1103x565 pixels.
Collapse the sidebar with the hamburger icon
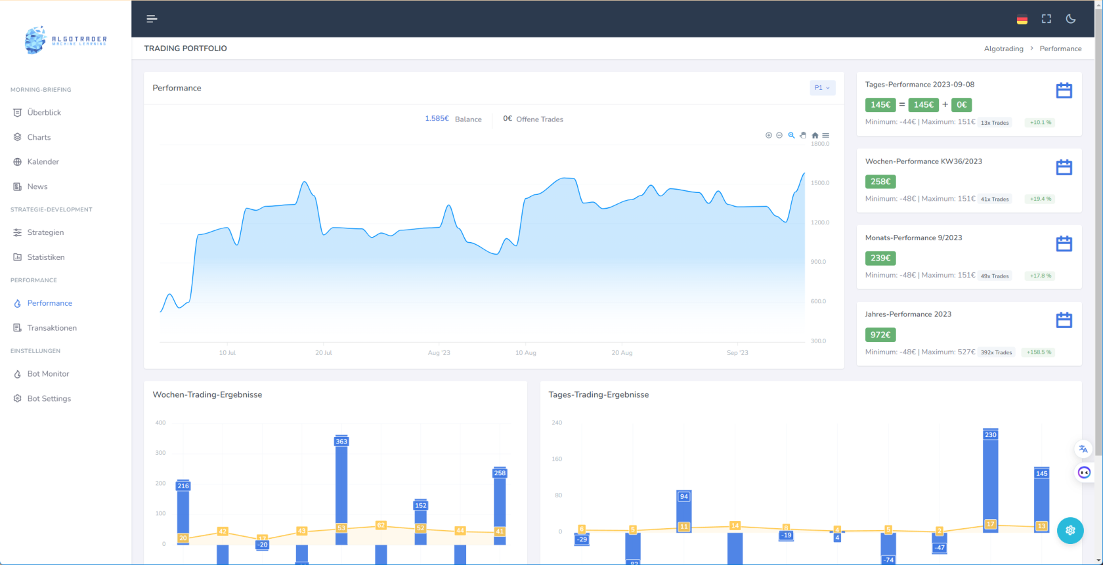(x=152, y=19)
